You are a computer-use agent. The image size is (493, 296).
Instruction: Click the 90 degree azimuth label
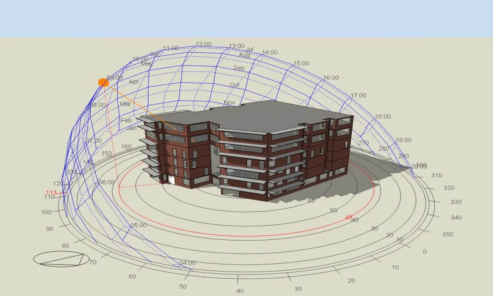(50, 229)
